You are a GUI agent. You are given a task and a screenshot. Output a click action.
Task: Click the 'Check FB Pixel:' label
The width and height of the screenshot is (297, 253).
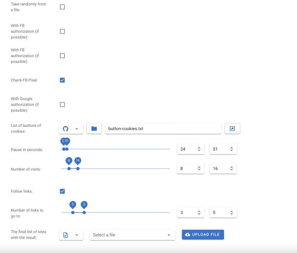(24, 80)
